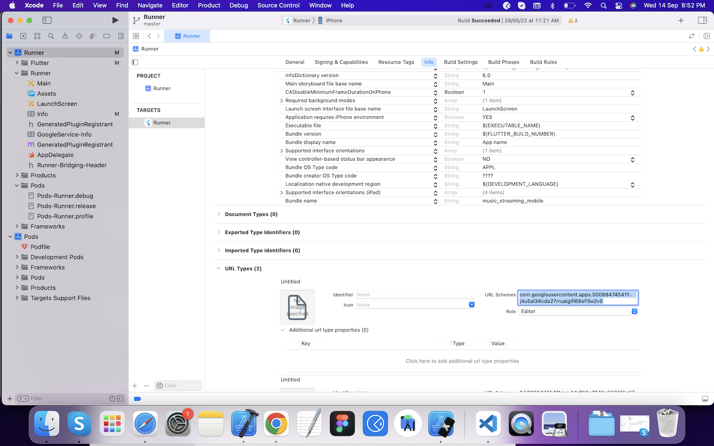Open the Build Phases tab

point(504,62)
